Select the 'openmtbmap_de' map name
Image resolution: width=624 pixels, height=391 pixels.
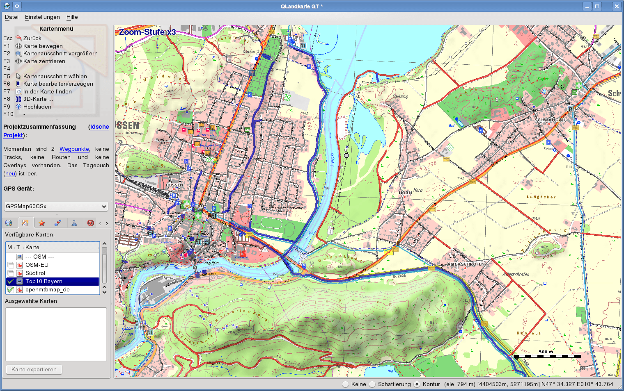tap(48, 289)
